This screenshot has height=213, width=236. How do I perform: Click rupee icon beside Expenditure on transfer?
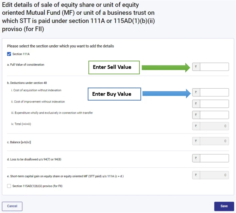point(196,115)
